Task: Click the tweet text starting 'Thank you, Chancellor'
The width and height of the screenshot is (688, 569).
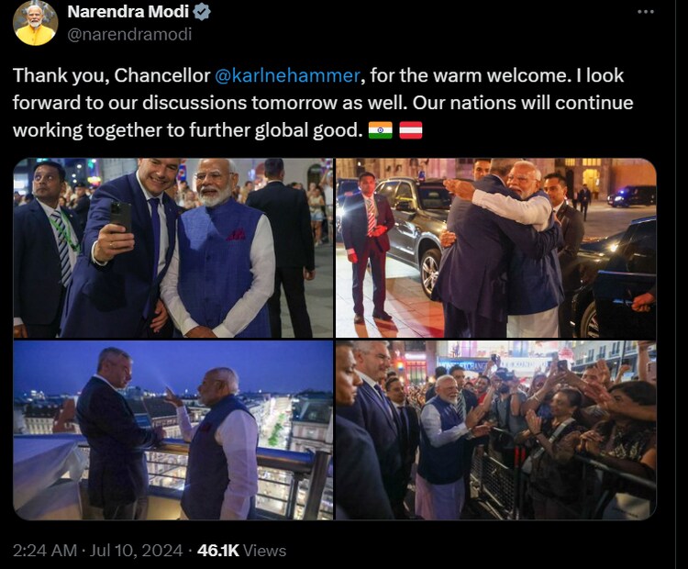Action: pos(323,103)
